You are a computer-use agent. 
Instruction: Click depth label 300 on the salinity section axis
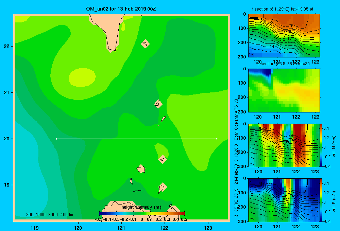click(242, 112)
